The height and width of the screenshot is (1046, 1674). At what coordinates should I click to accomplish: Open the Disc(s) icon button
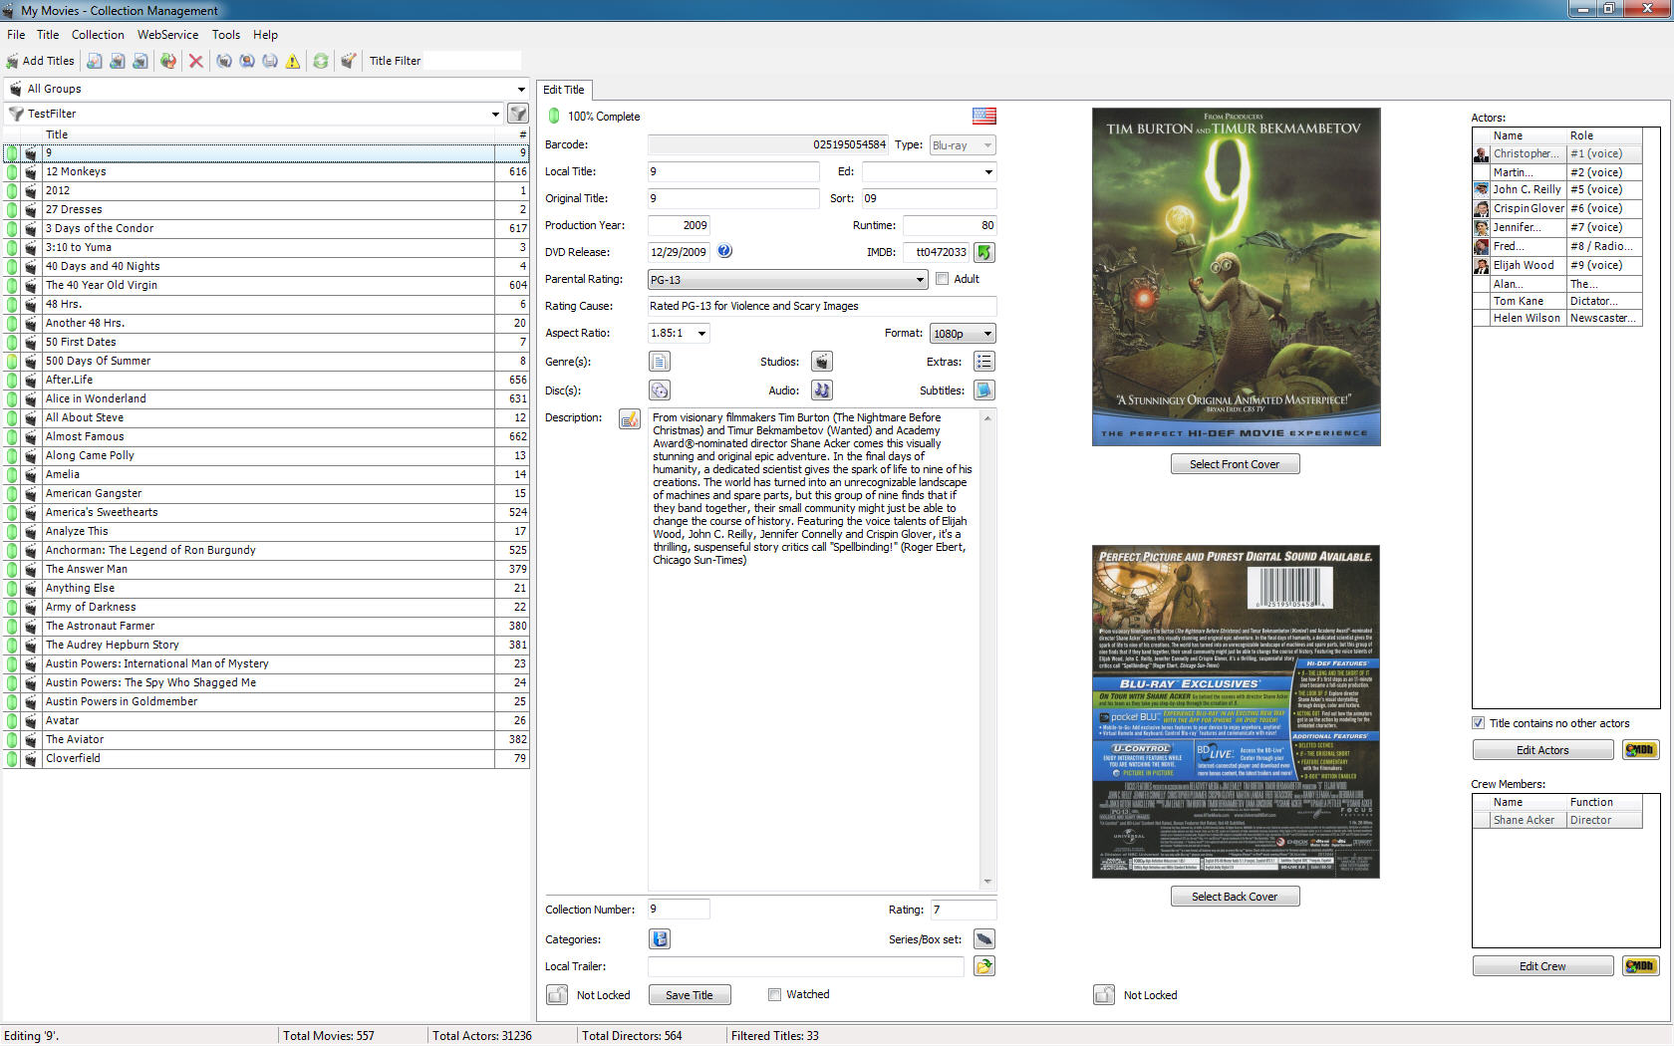click(x=660, y=391)
